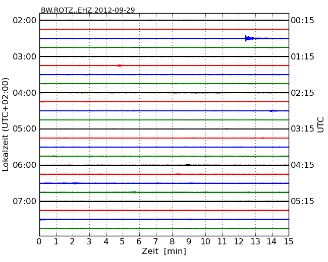Click the 05:15 UTC label
Screen dimensions: 328x262
point(302,201)
